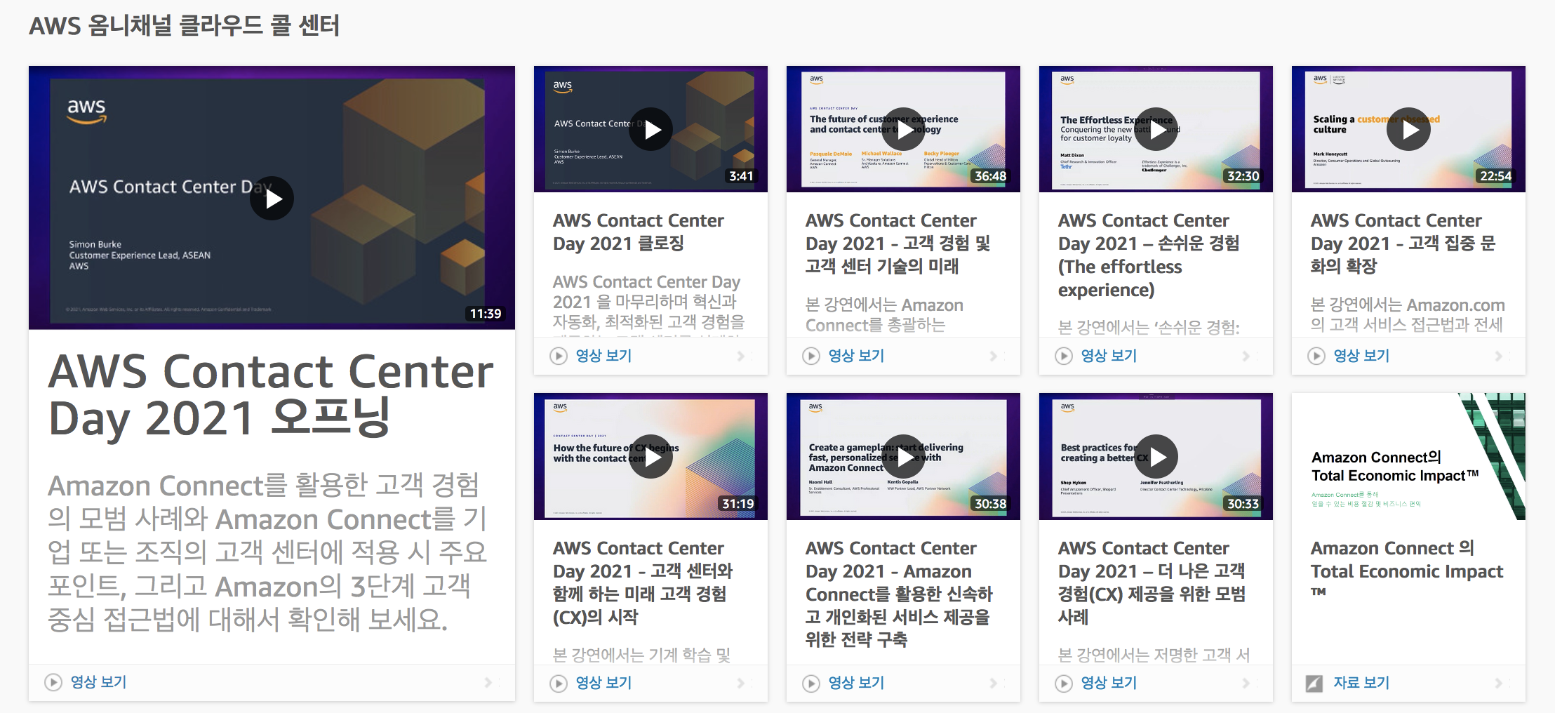Click the '30:33' duration badge
This screenshot has height=713, width=1555.
point(1243,504)
